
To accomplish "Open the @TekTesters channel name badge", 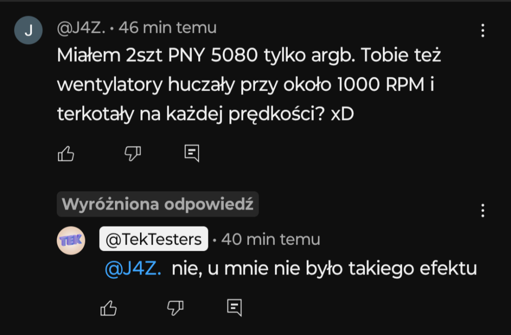I will pyautogui.click(x=153, y=239).
